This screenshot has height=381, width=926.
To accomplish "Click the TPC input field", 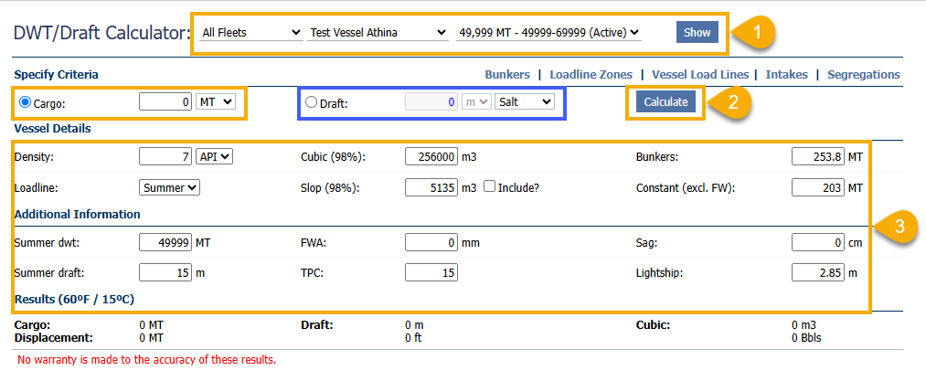I will (431, 272).
